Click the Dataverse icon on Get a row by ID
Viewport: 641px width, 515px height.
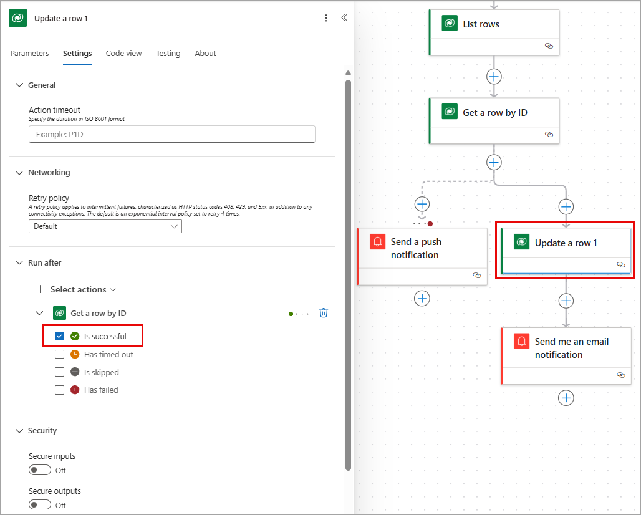[450, 112]
